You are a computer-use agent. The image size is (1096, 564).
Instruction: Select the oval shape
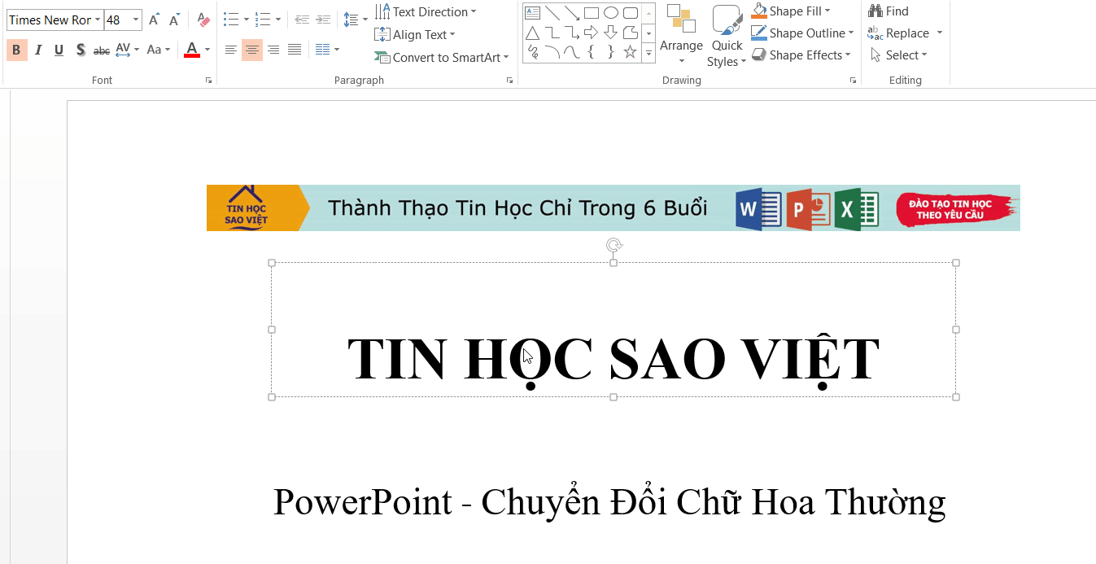611,12
